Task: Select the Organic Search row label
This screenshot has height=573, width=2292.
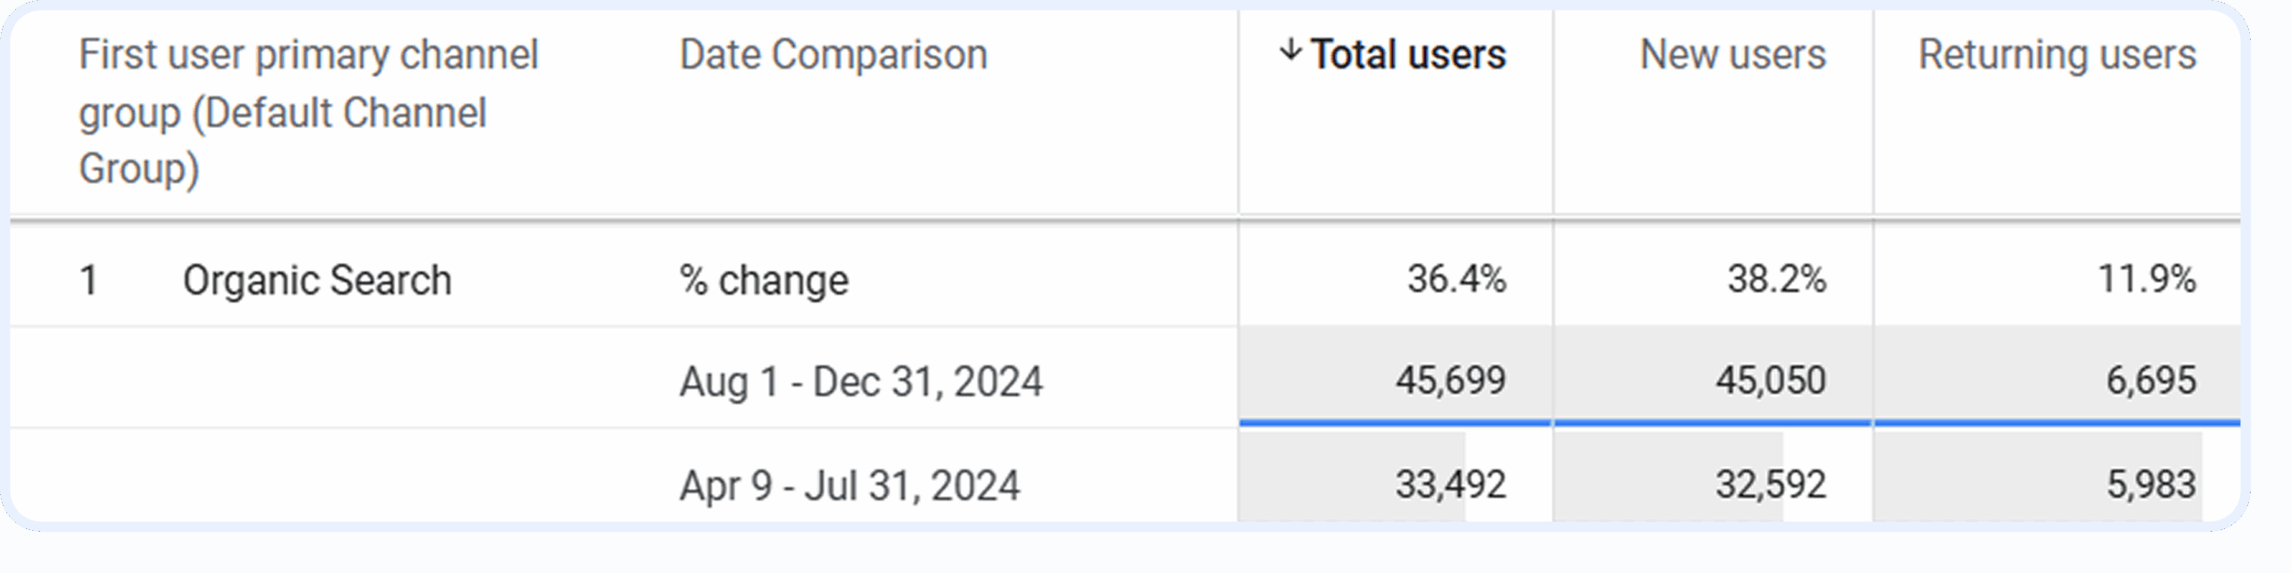Action: pyautogui.click(x=317, y=280)
